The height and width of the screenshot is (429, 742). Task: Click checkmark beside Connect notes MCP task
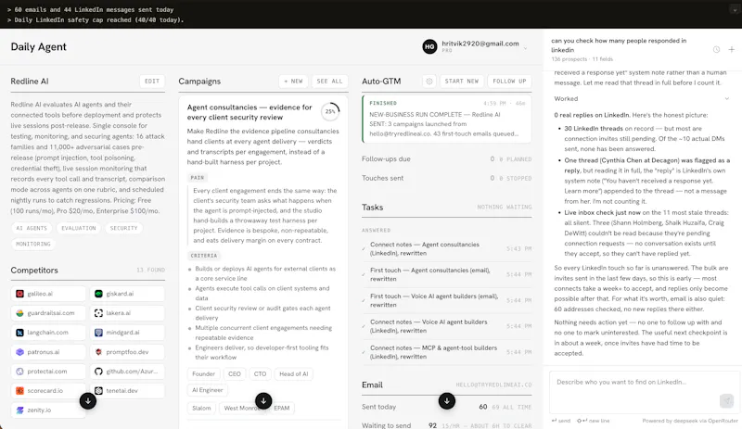(x=364, y=352)
